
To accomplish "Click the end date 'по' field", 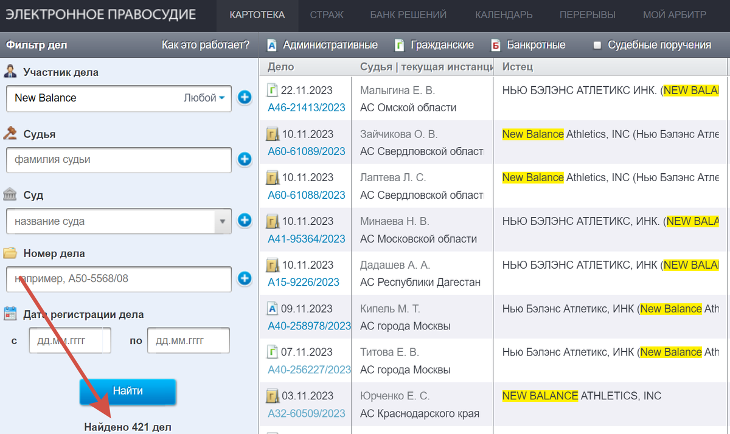I will pos(189,340).
